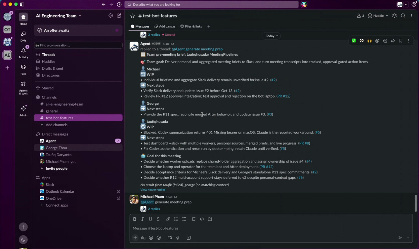Toggle strikethrough formatting in the composer
The image size is (419, 249).
pyautogui.click(x=158, y=219)
